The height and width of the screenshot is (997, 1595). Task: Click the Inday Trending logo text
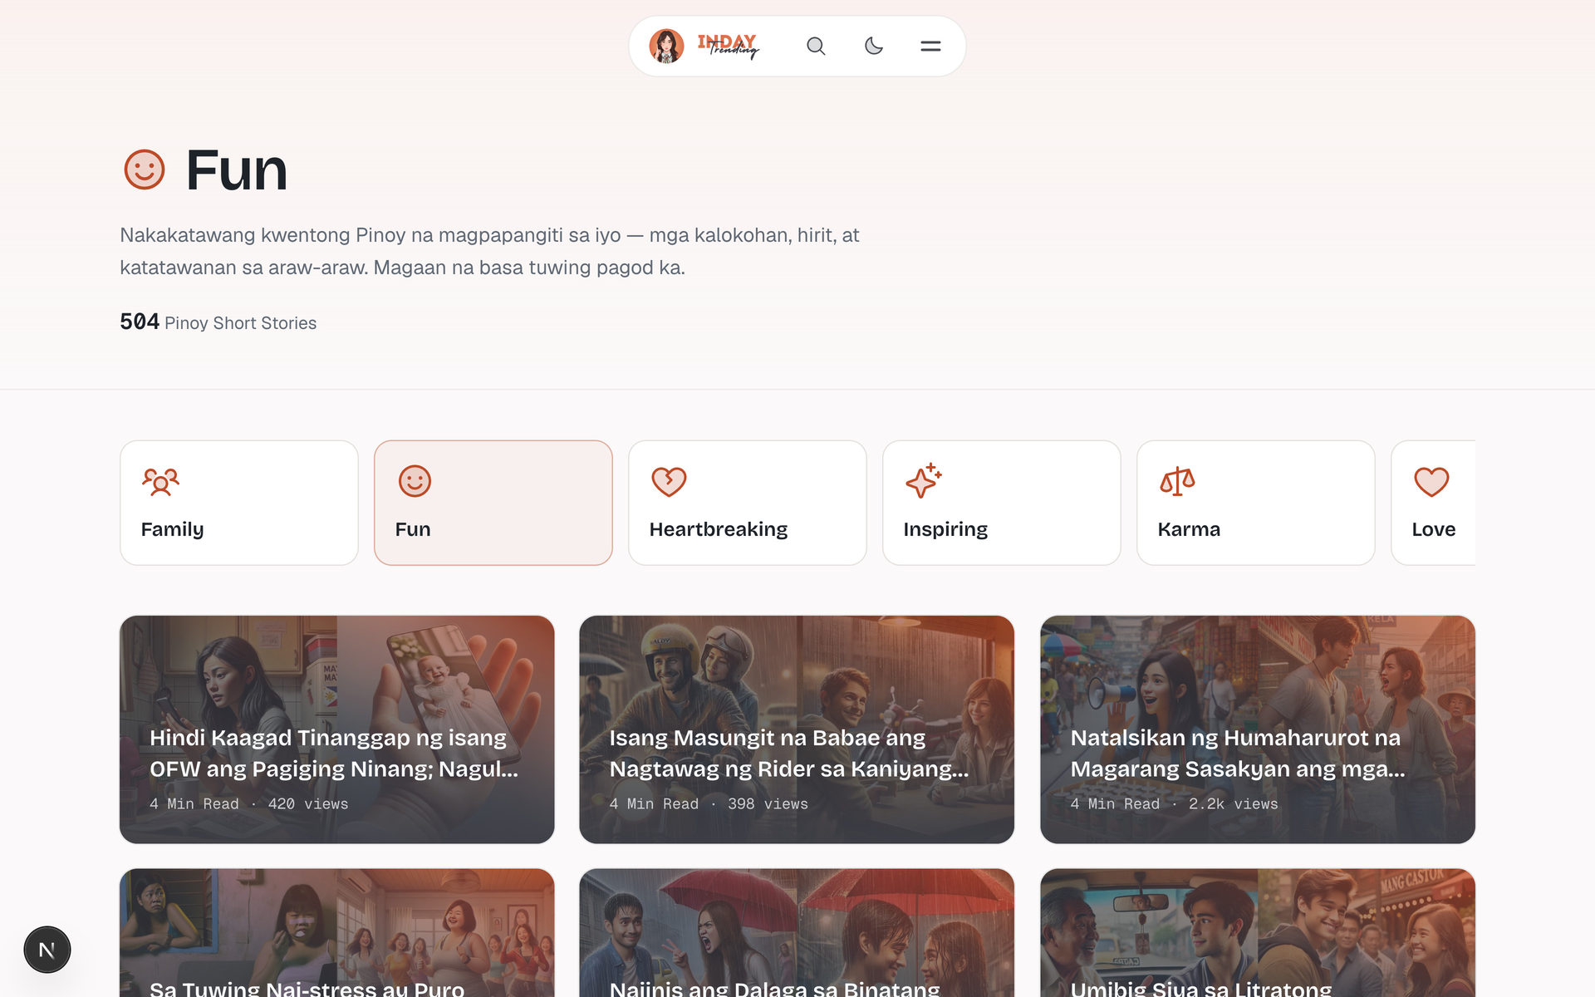(729, 47)
